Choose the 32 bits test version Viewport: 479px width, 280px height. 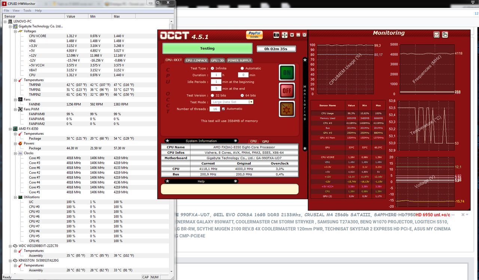pos(213,95)
